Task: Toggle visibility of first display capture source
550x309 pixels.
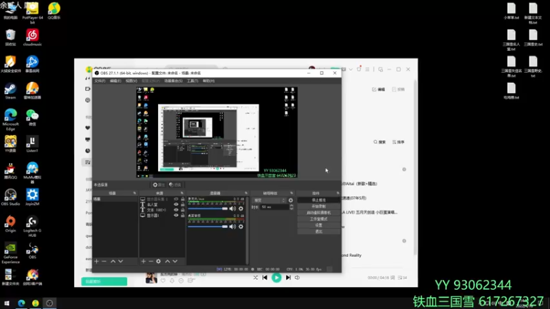Action: click(x=176, y=199)
